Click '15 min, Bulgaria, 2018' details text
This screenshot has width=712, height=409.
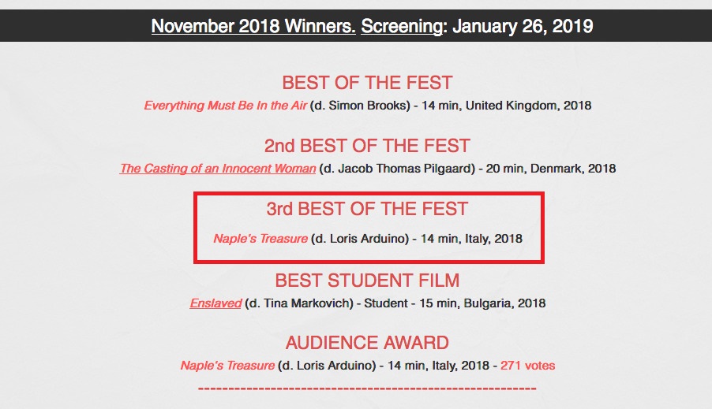pyautogui.click(x=482, y=303)
